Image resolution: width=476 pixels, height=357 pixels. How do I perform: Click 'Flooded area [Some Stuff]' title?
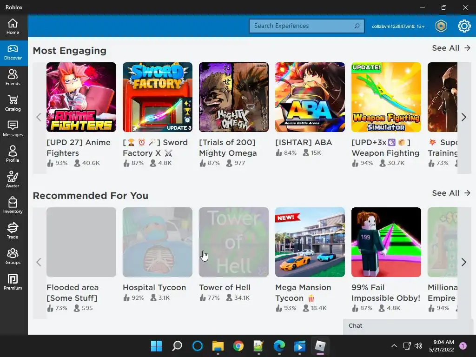coord(73,293)
